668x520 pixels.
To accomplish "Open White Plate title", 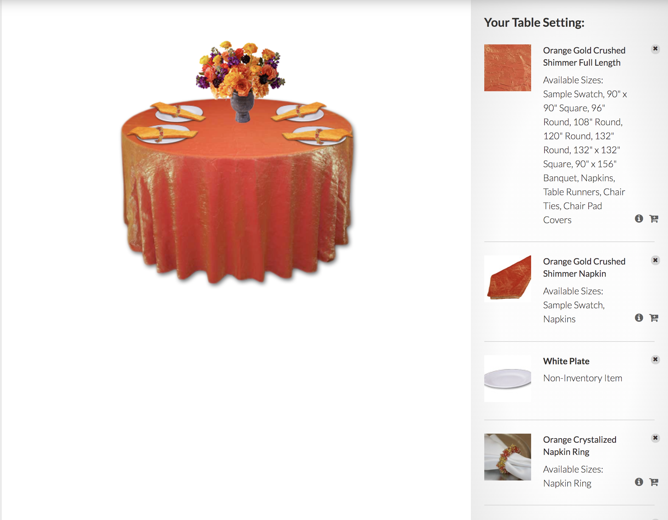I will tap(566, 361).
